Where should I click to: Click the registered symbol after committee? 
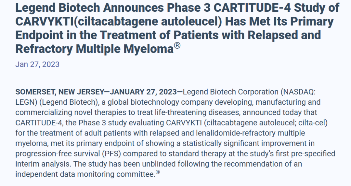(x=158, y=172)
